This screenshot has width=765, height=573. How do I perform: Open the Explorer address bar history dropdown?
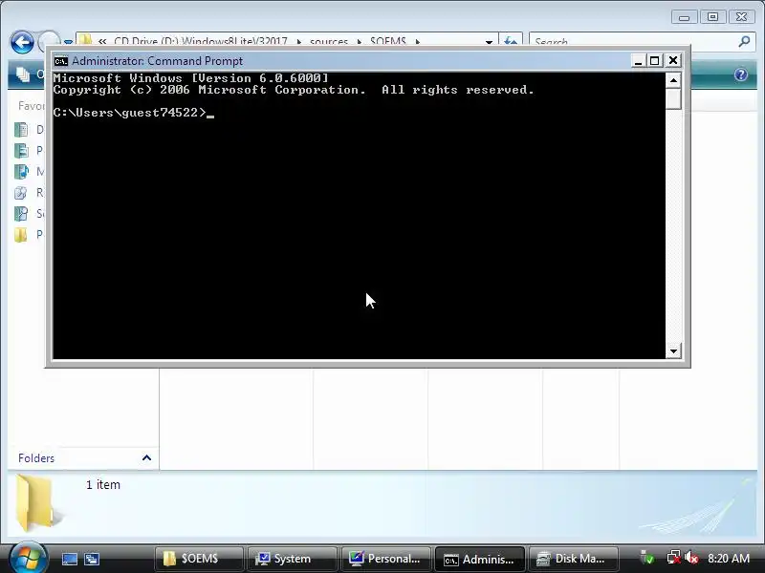[x=489, y=42]
